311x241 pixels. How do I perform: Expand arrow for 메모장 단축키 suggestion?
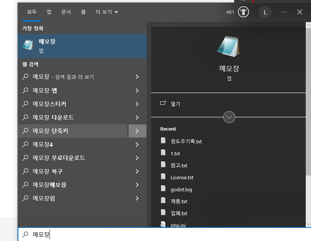click(x=137, y=131)
